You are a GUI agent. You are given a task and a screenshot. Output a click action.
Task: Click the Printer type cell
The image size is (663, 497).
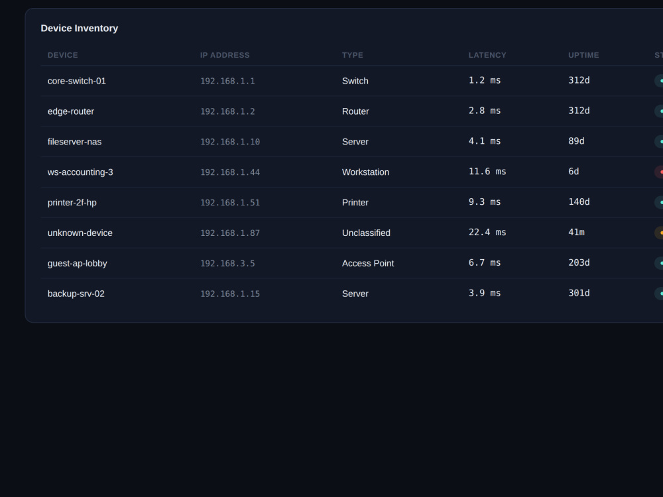pyautogui.click(x=355, y=202)
